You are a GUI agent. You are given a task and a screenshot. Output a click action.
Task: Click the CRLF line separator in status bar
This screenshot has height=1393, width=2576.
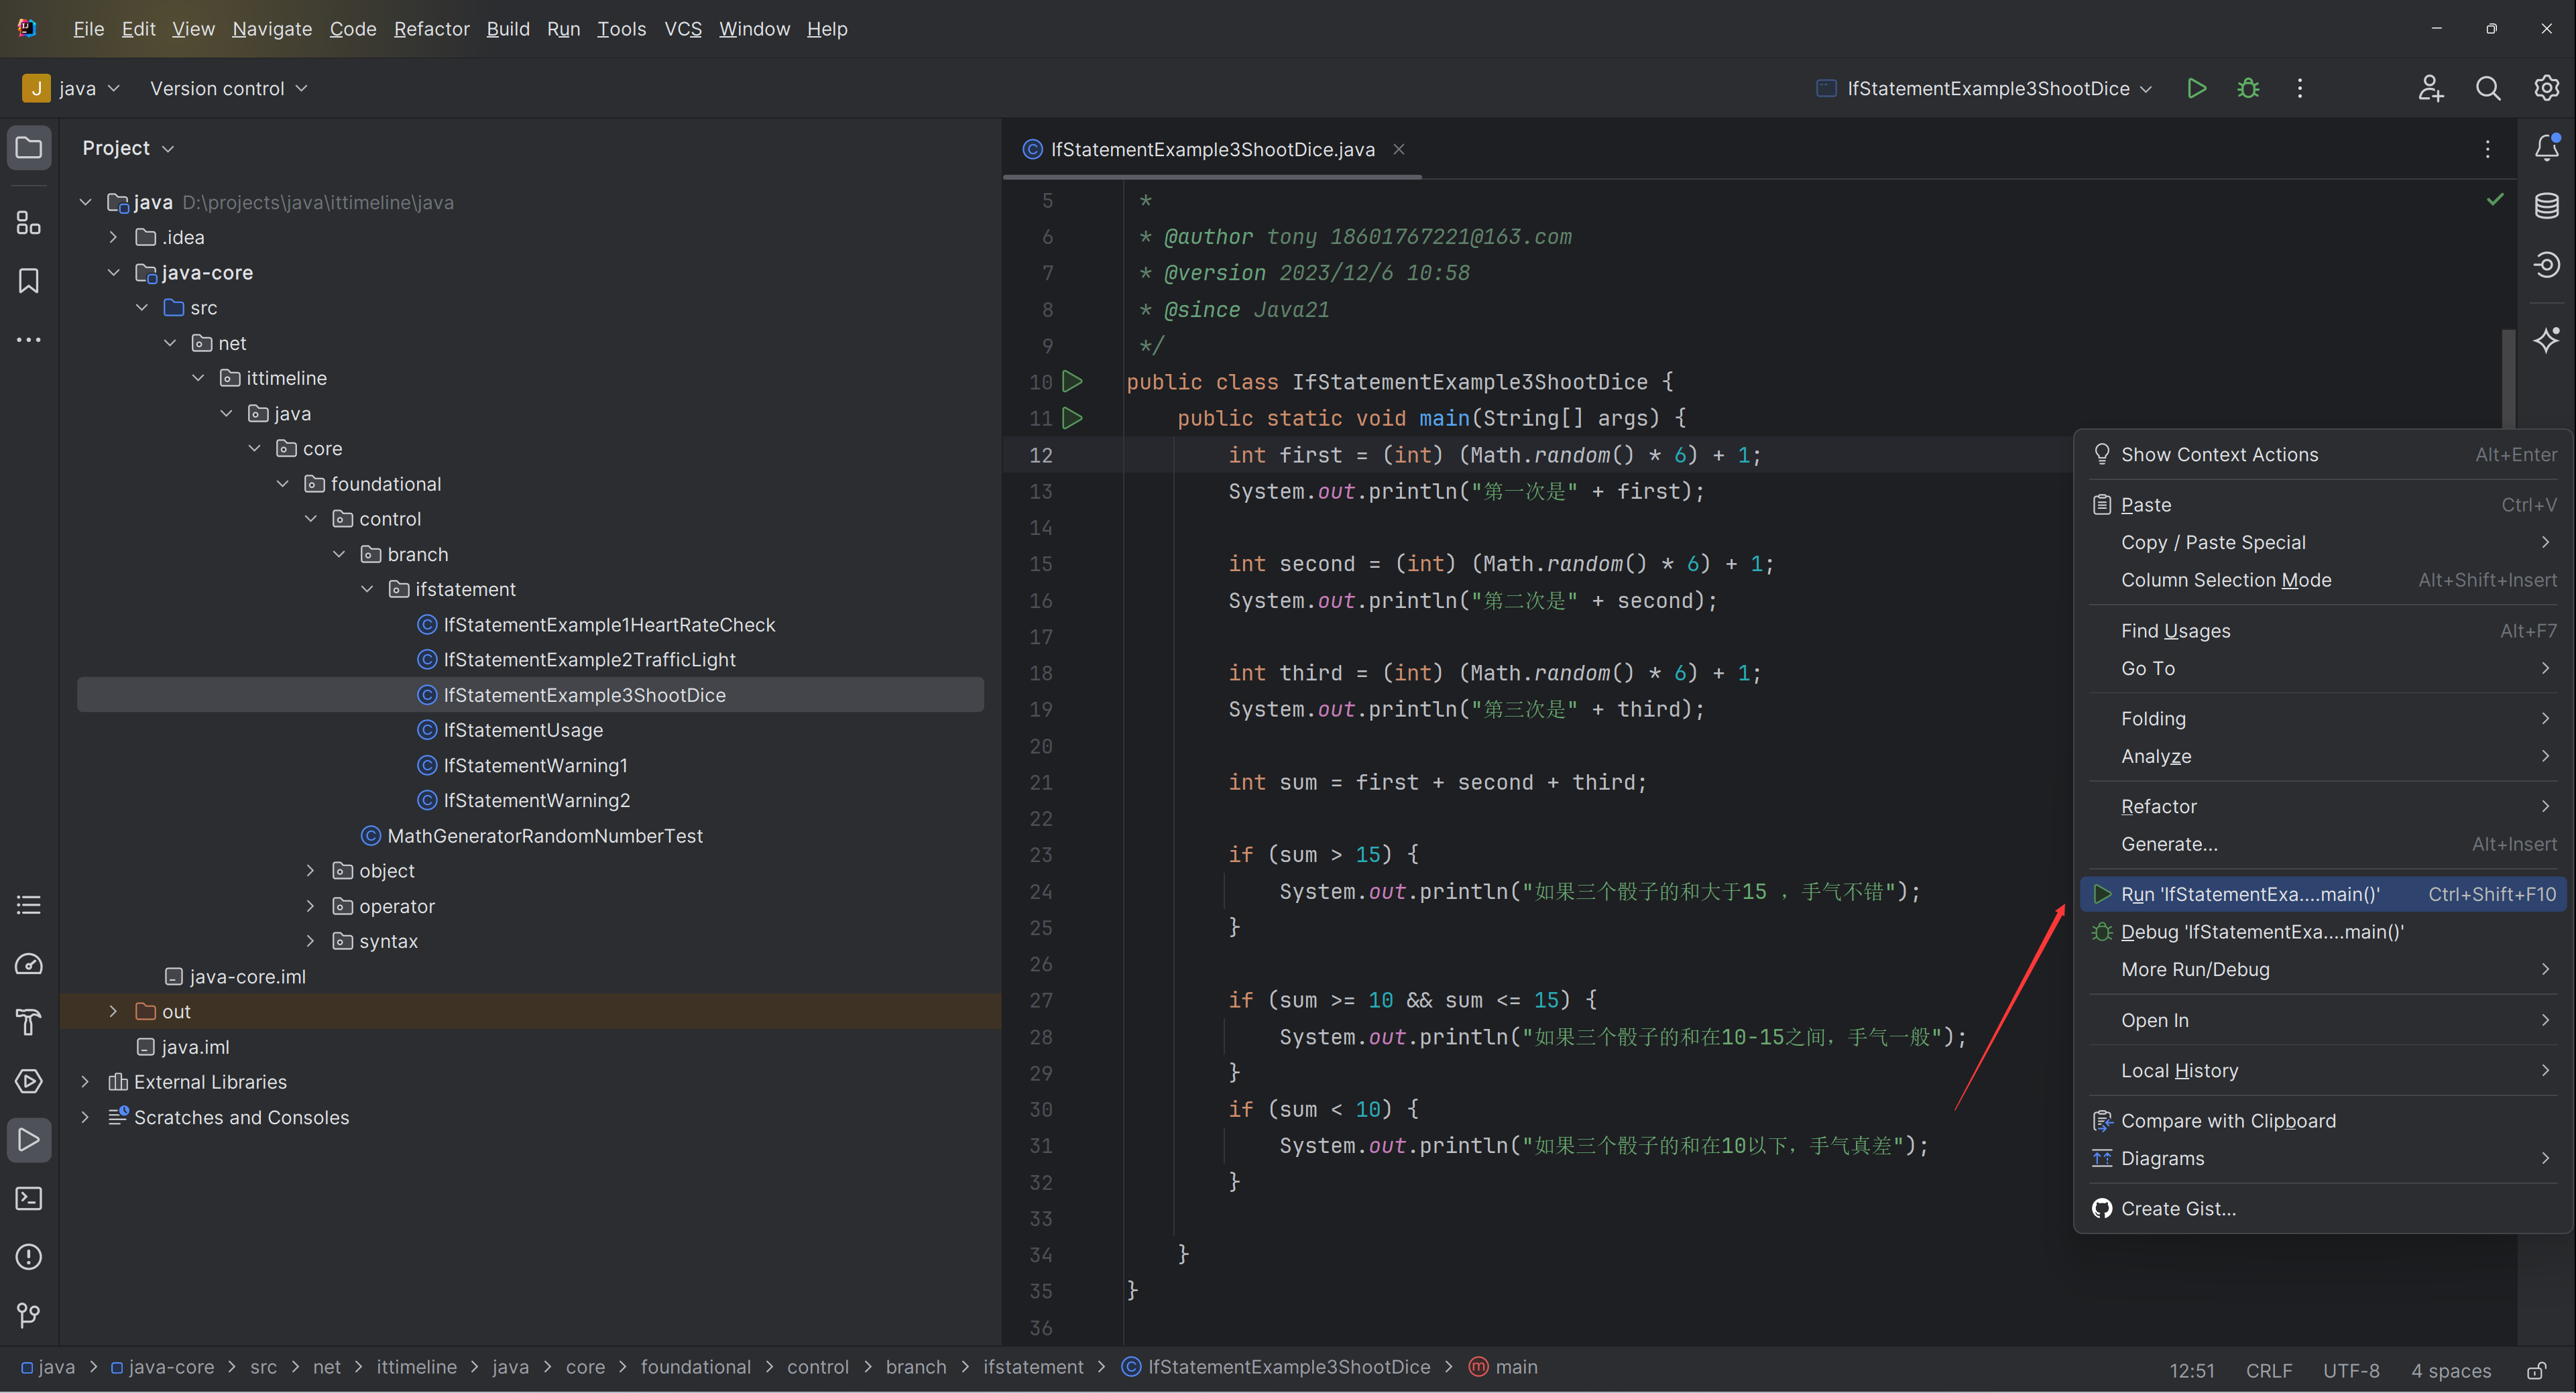coord(2268,1370)
